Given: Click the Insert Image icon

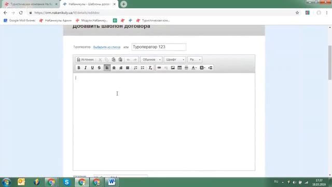Looking at the screenshot, I should click(x=173, y=68).
